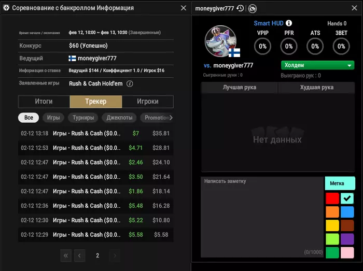Pick the brown label color
Viewport: 363px width, 271px height.
click(x=347, y=225)
